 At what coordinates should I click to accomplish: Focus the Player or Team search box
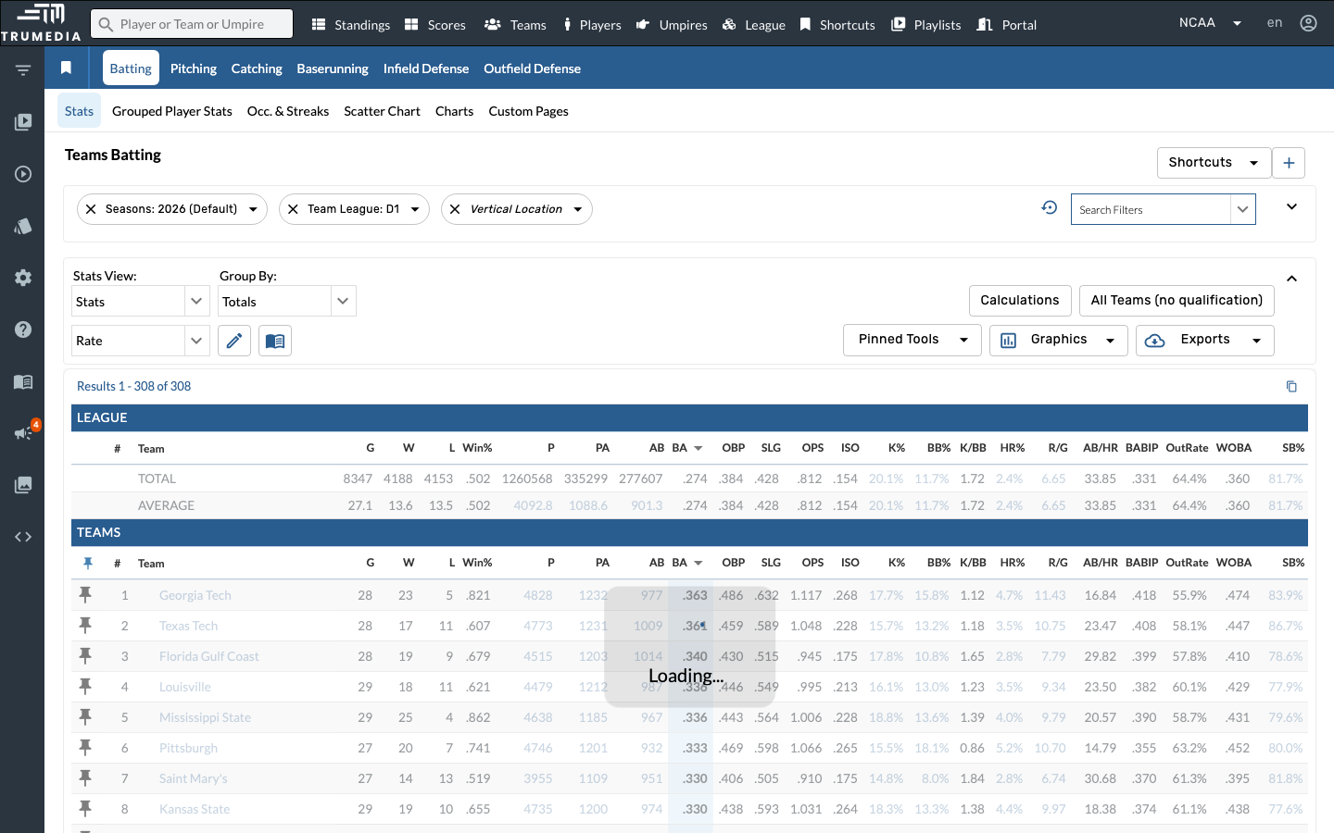pyautogui.click(x=192, y=24)
